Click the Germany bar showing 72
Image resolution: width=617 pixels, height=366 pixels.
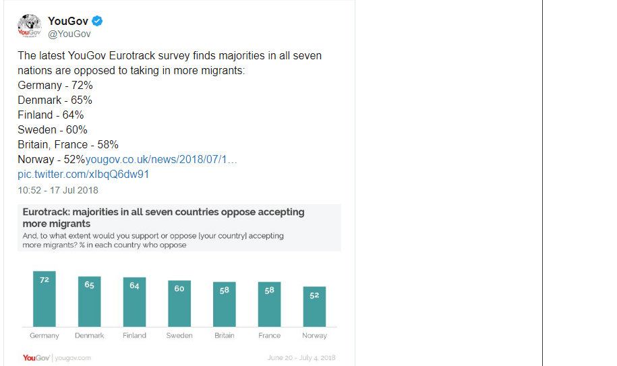click(x=45, y=299)
